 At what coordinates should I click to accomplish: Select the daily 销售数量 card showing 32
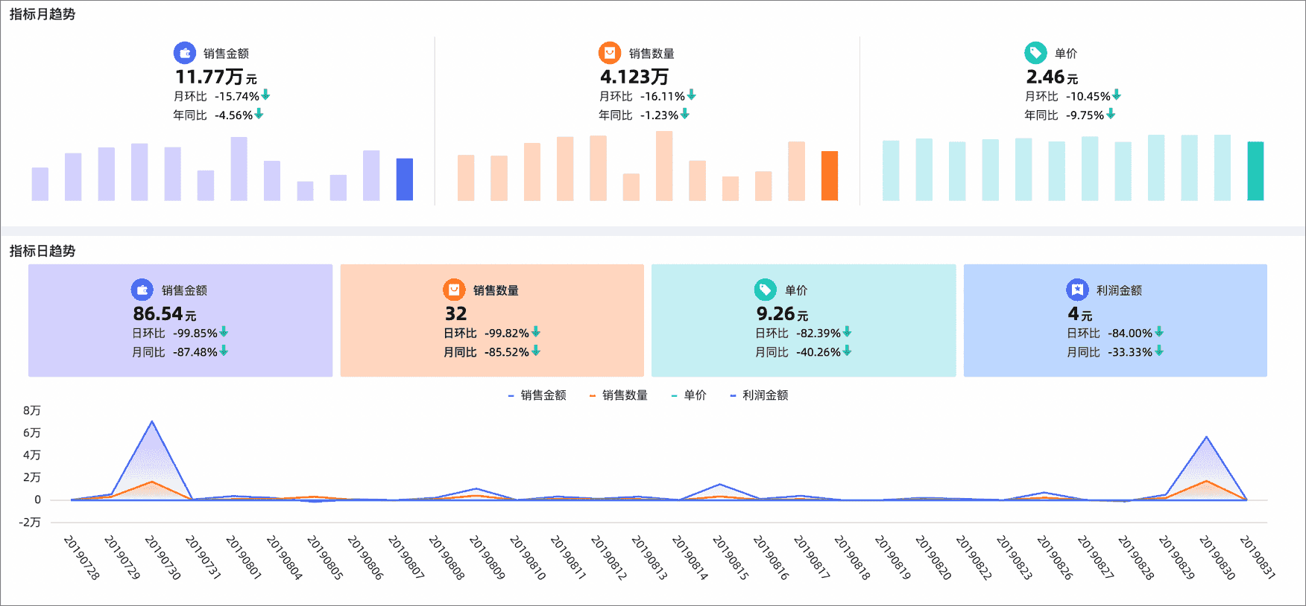pos(492,320)
